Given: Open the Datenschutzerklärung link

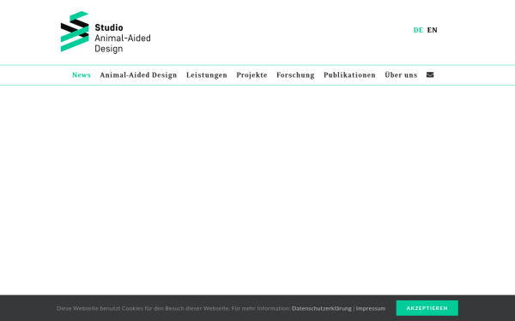Looking at the screenshot, I should [322, 308].
